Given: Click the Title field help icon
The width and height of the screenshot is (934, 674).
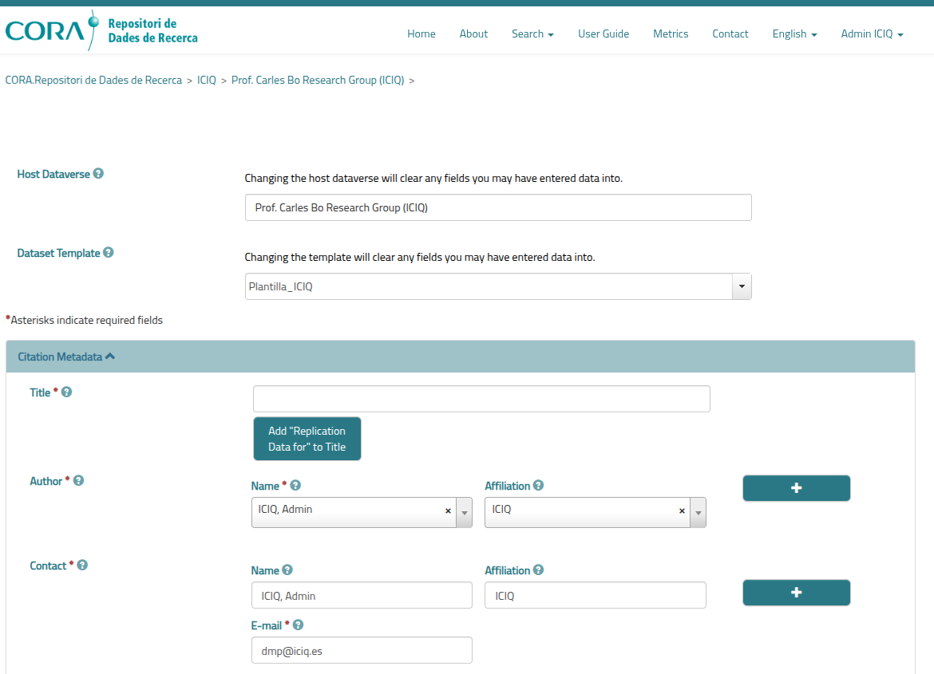Looking at the screenshot, I should [67, 392].
